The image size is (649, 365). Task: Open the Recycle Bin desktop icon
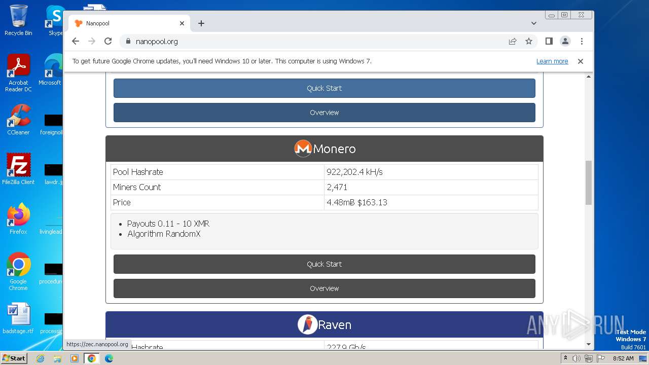coord(18,20)
